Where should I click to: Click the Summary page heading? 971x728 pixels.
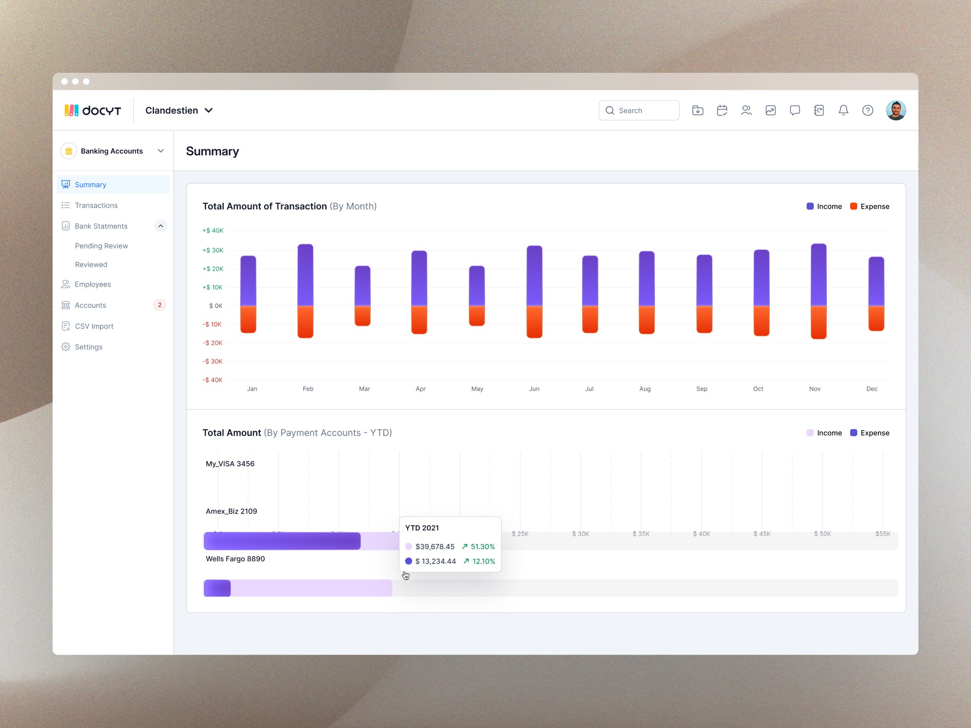212,151
